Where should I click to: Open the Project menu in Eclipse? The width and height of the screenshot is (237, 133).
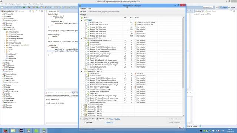pos(25,4)
